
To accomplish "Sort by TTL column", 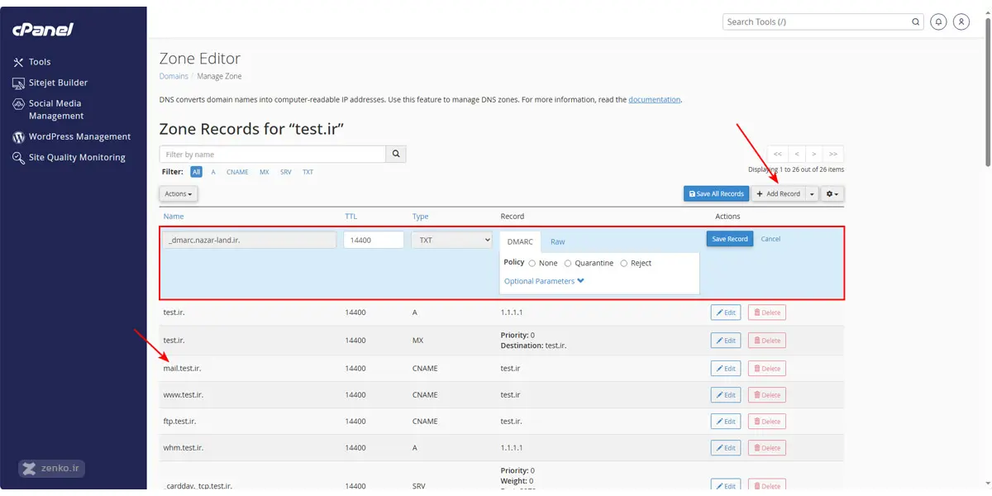I will 351,217.
